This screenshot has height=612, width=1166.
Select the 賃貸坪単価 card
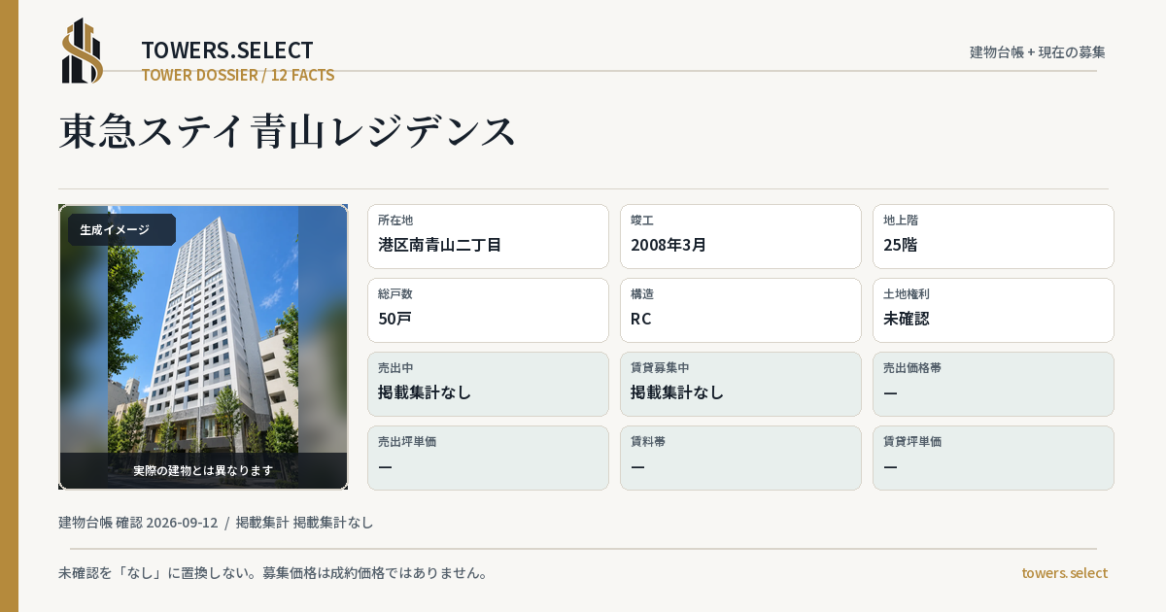point(993,458)
